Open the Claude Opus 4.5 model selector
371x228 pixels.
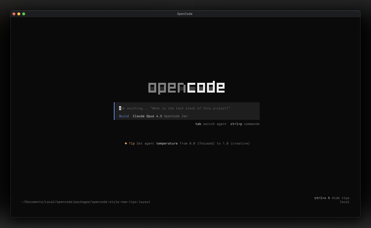[147, 116]
